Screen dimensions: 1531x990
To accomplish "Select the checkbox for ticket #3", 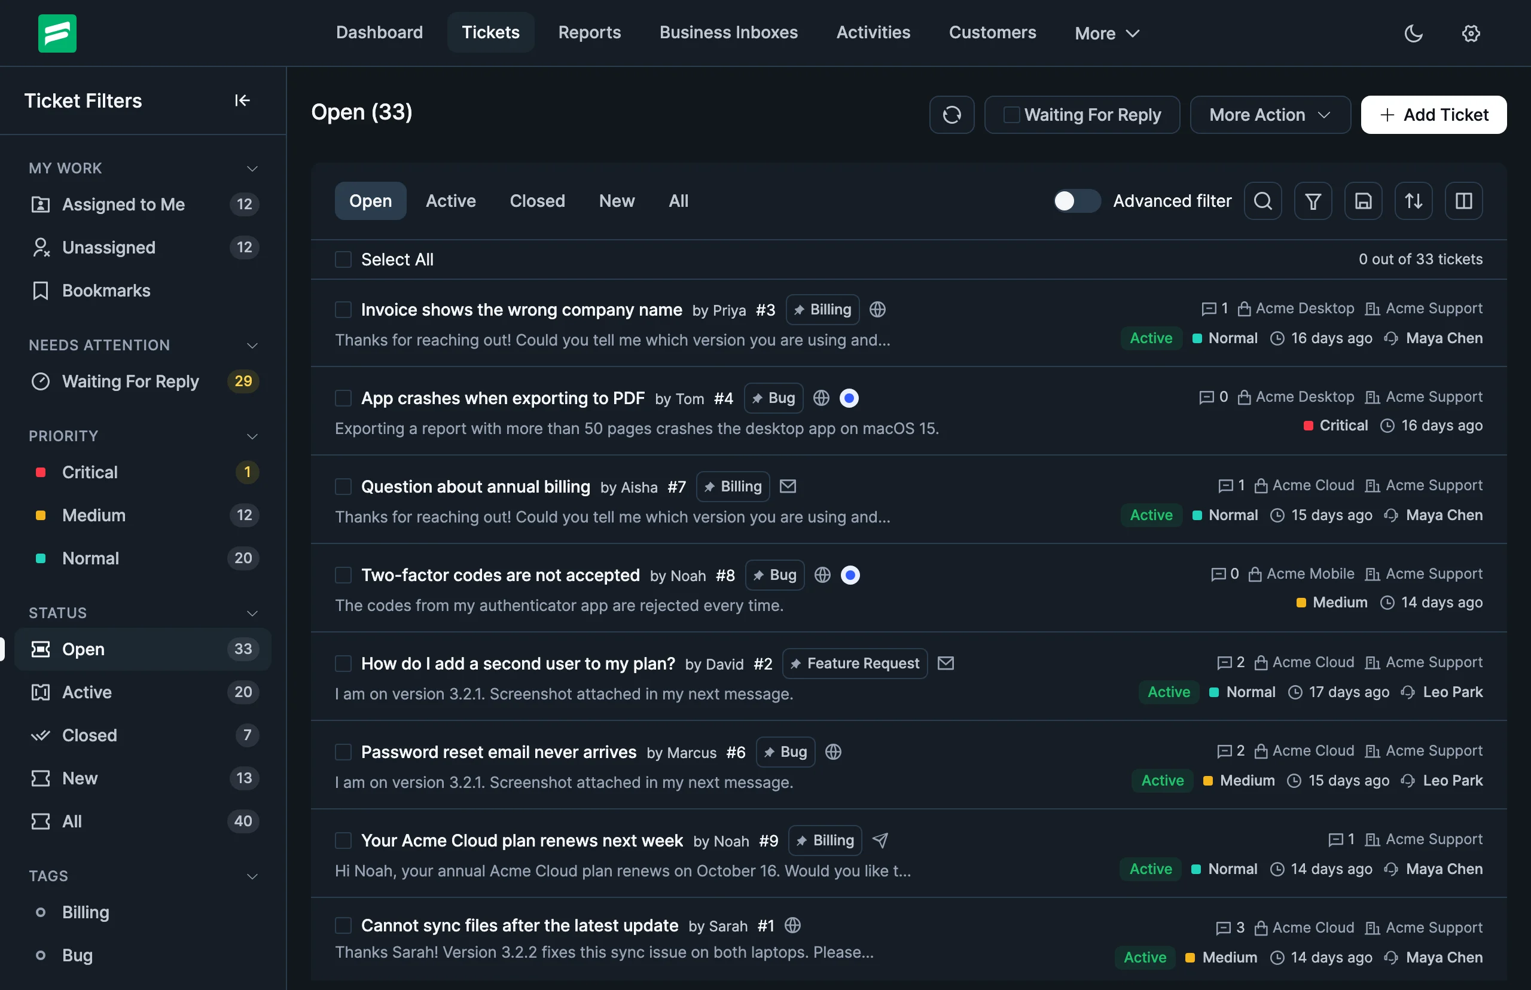I will click(x=343, y=310).
